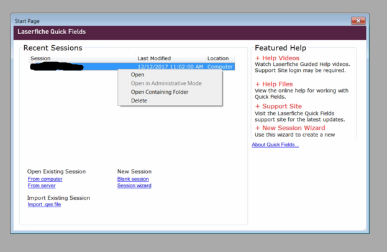
Task: Open the Help Files link
Action: coord(278,84)
